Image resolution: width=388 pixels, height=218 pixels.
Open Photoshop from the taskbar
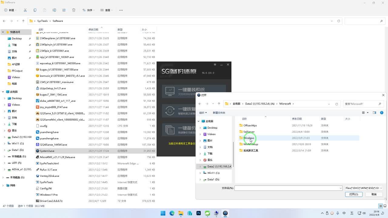click(199, 213)
